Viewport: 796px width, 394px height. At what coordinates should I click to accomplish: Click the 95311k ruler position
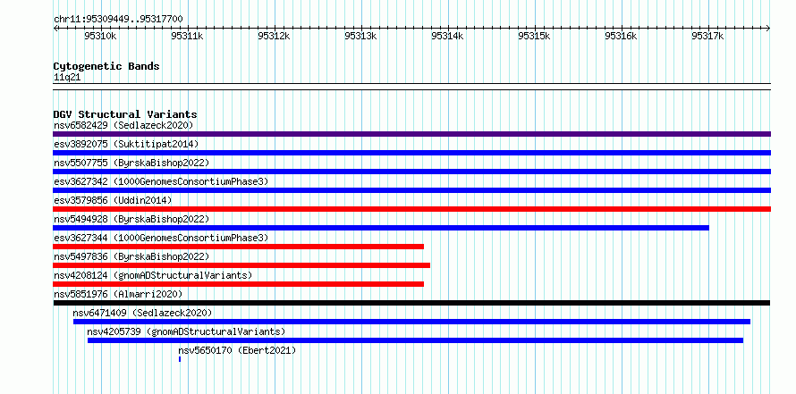[x=187, y=36]
